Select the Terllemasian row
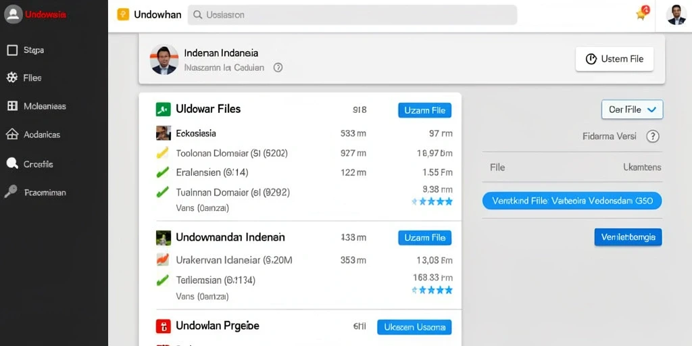Image resolution: width=692 pixels, height=346 pixels. click(x=305, y=280)
